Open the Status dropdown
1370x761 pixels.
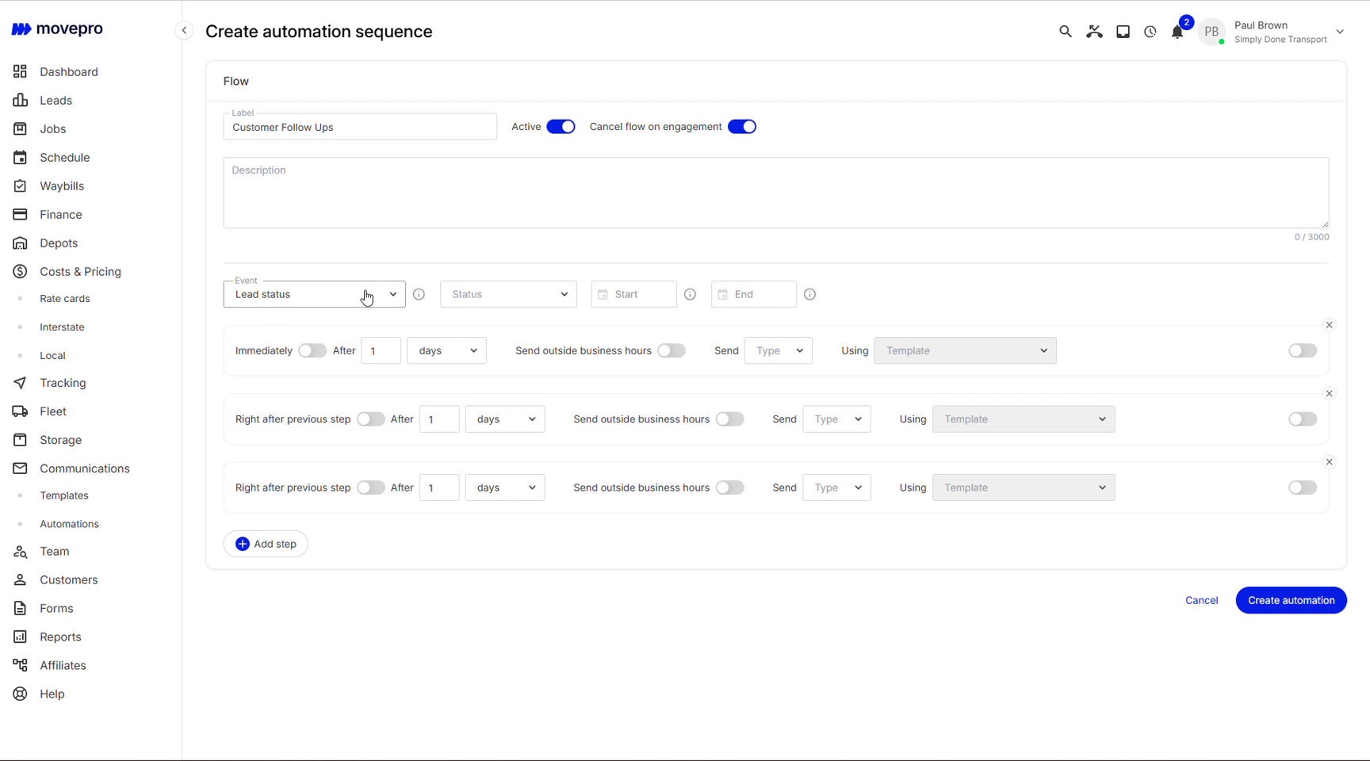click(508, 294)
